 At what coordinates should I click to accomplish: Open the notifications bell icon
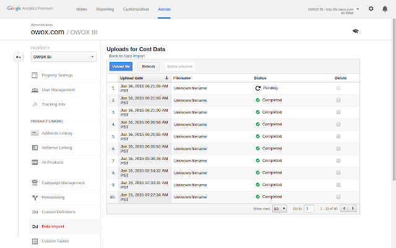[385, 9]
